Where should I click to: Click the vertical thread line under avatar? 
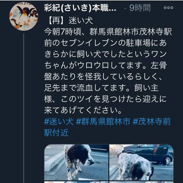coord(24,108)
